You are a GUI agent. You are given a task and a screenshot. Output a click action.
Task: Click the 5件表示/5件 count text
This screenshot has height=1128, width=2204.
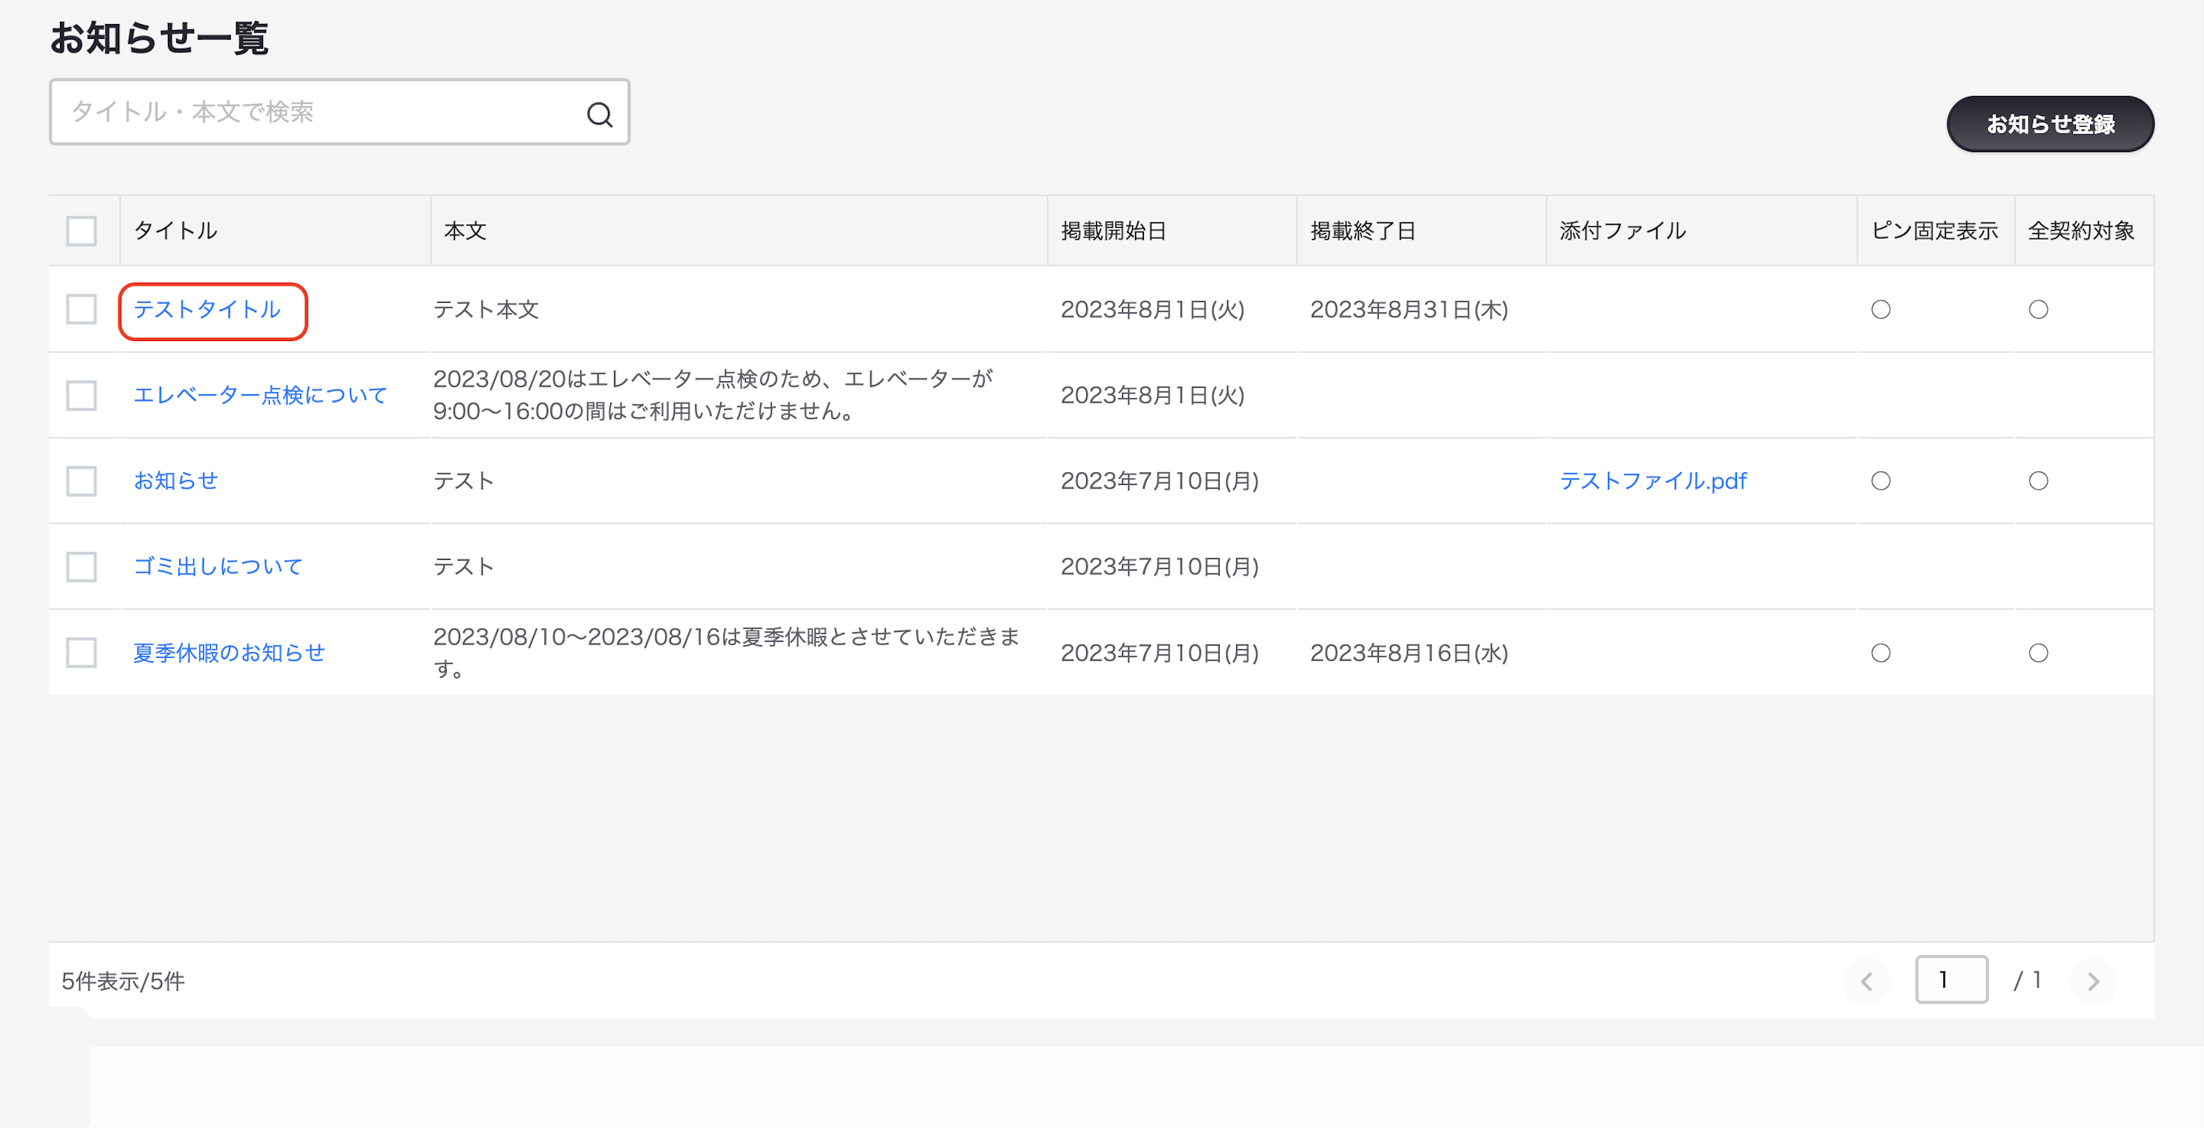pos(123,981)
